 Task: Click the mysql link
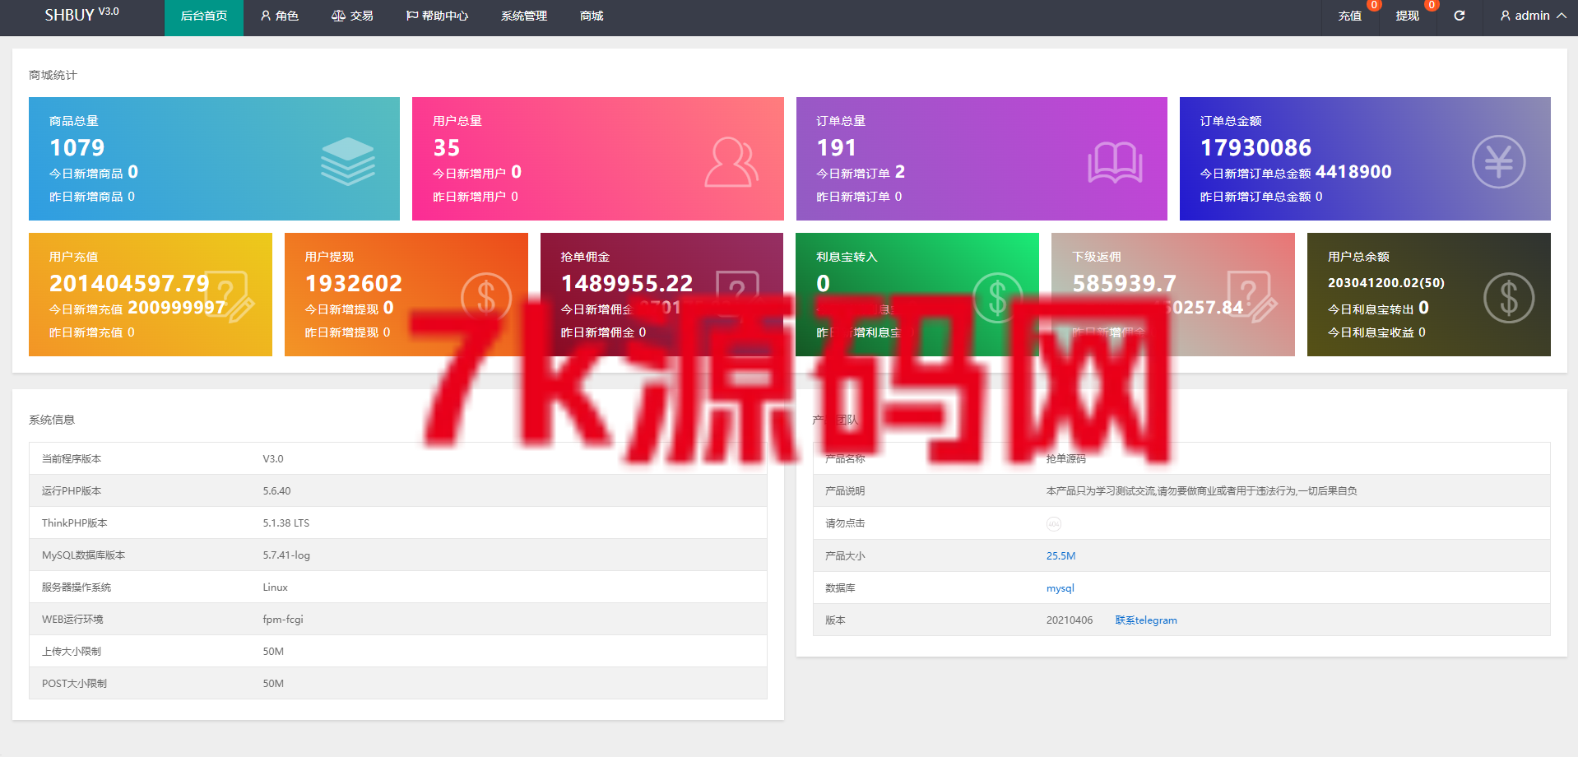(x=1060, y=588)
